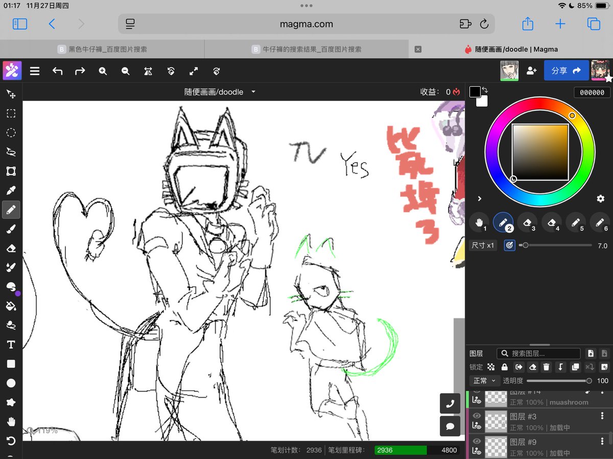
Task: Select the 随便画画/doodle | Magma tab
Action: tap(511, 49)
